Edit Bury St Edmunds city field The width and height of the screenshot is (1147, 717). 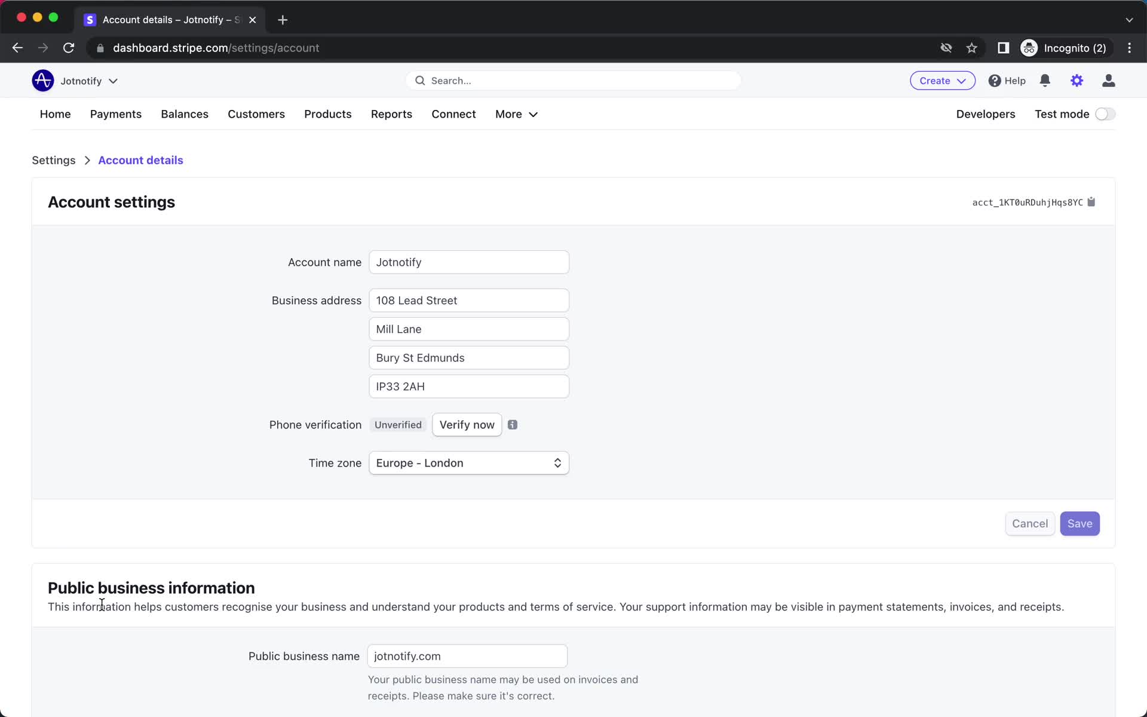click(x=469, y=358)
